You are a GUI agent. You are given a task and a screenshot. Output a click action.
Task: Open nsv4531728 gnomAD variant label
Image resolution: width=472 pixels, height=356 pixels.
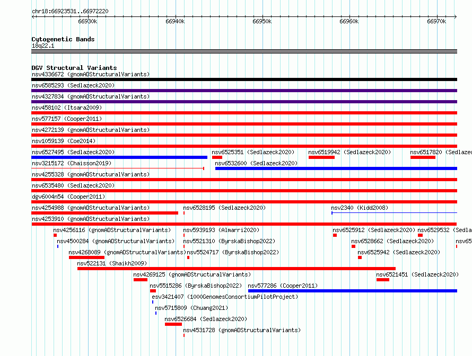tap(242, 330)
